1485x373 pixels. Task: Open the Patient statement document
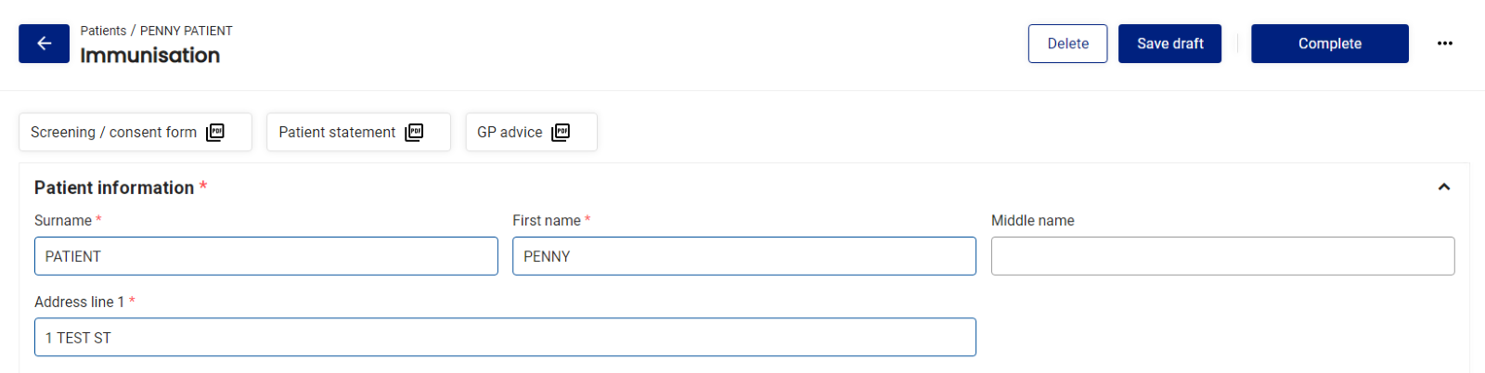[358, 132]
